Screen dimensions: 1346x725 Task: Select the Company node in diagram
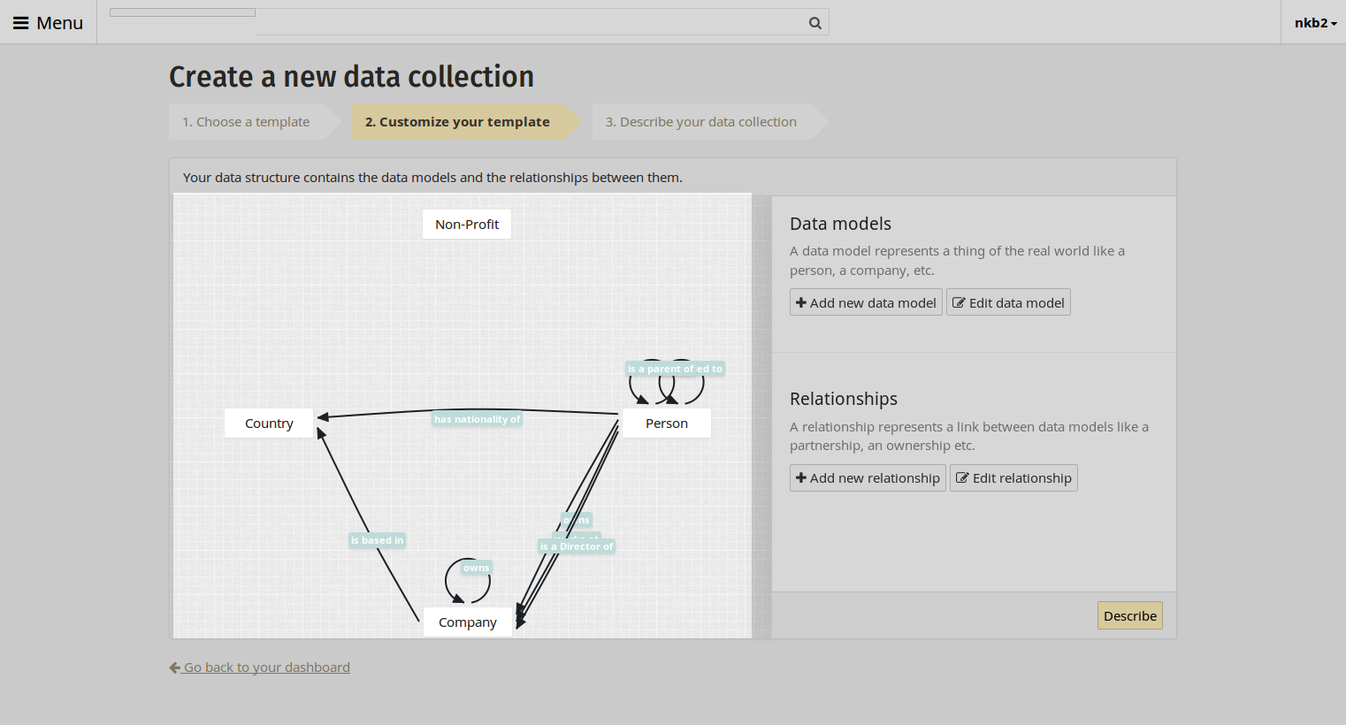(468, 622)
